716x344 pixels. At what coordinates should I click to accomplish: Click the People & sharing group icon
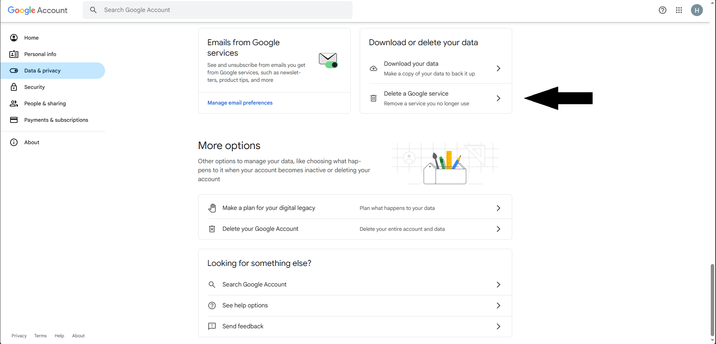pos(14,103)
